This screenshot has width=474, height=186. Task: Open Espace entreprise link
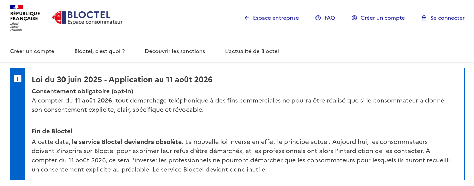tap(272, 18)
